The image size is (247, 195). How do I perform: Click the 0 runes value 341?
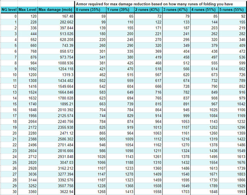click(x=91, y=57)
